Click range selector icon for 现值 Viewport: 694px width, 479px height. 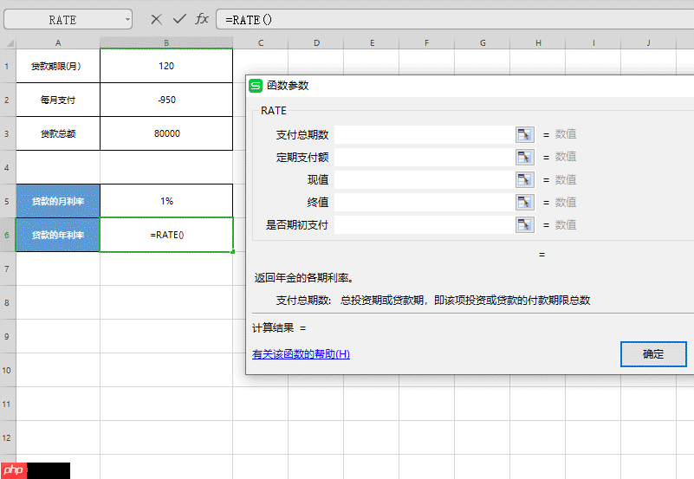[525, 179]
